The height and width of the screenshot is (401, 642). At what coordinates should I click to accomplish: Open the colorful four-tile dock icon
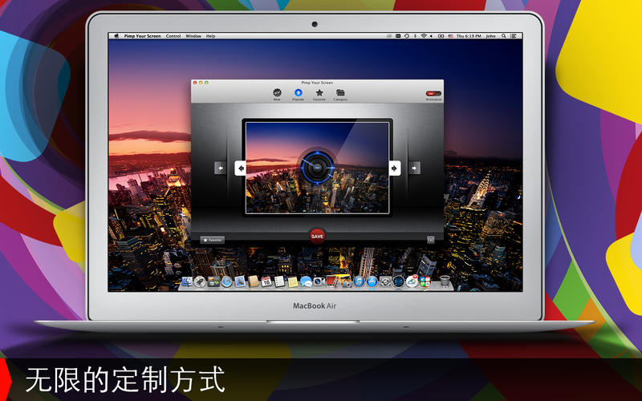pos(425,282)
